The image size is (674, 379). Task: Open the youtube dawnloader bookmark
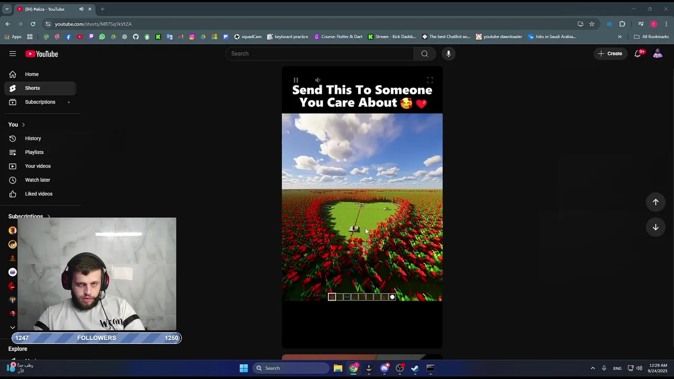point(499,37)
